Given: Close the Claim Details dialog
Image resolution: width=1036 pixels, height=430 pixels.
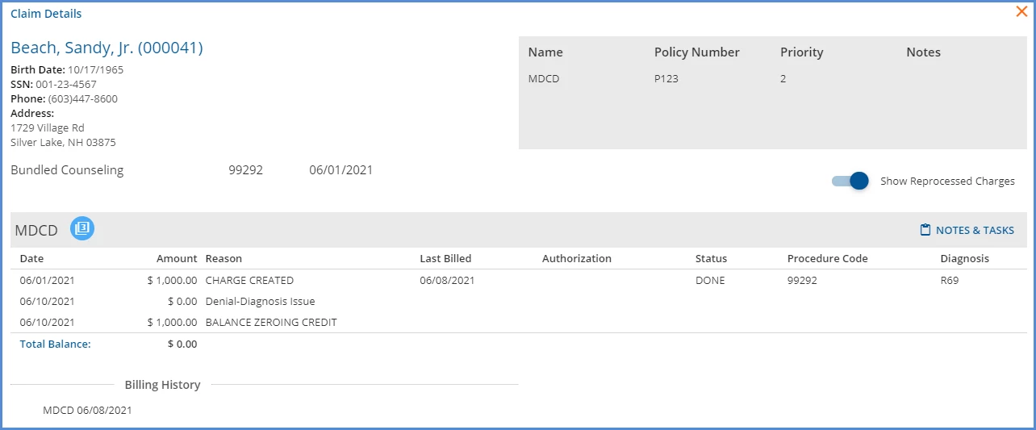Looking at the screenshot, I should pos(1021,12).
